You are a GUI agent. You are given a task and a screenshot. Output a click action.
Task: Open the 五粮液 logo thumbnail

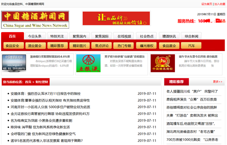(x=88, y=63)
